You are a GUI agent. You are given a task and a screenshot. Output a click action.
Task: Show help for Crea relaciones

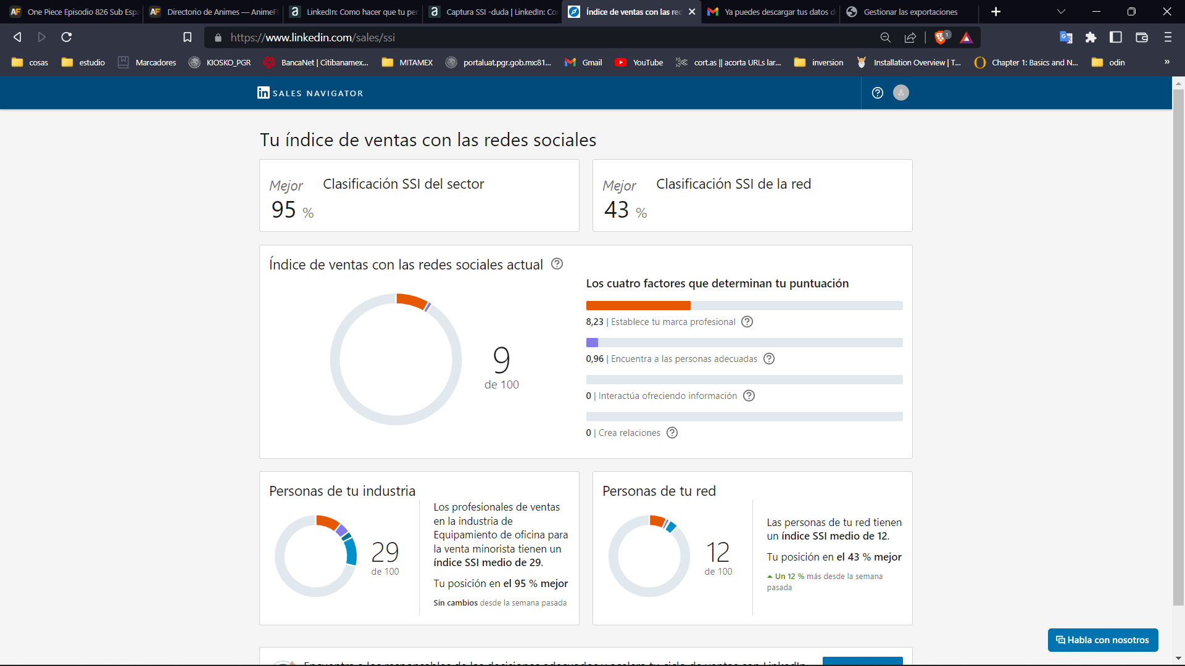[x=672, y=433]
